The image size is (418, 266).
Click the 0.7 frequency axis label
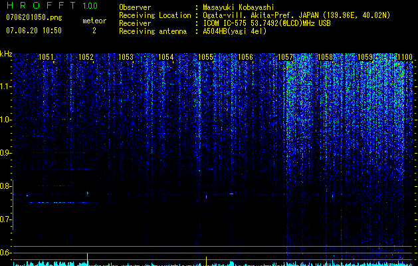click(5, 219)
